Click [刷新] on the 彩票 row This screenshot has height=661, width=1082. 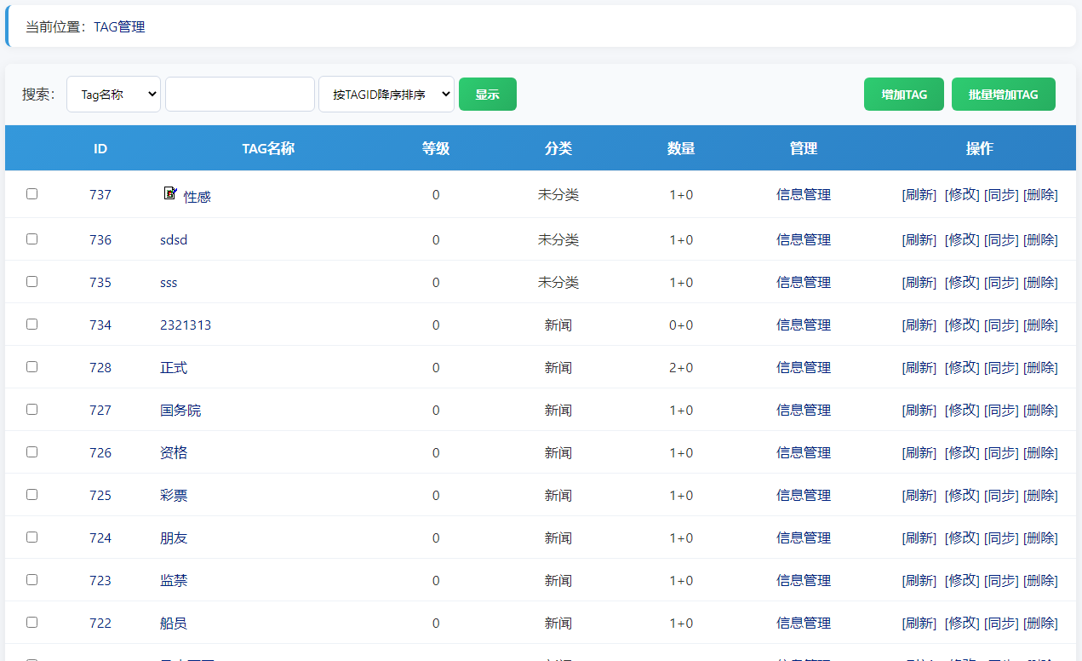point(919,494)
